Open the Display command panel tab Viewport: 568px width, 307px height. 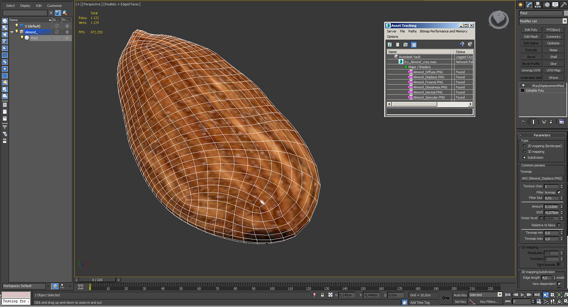pyautogui.click(x=555, y=5)
